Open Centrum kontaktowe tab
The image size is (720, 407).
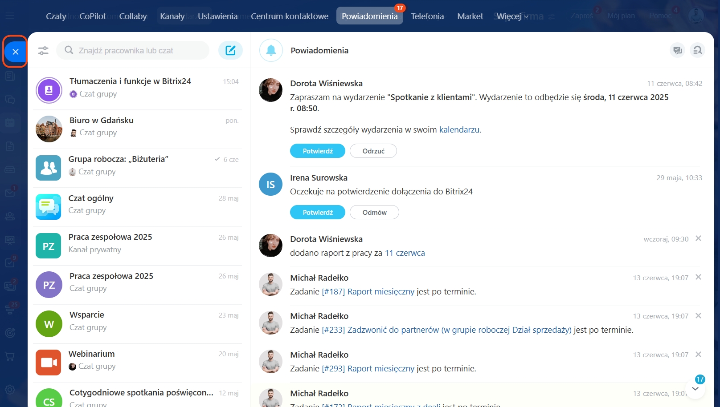pyautogui.click(x=290, y=16)
